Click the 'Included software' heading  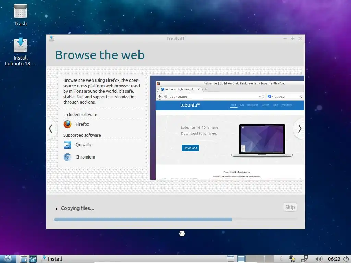(80, 114)
